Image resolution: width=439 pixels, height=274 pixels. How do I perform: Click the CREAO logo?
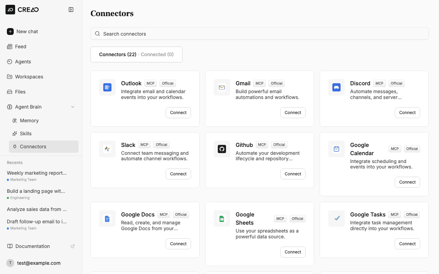coord(22,10)
